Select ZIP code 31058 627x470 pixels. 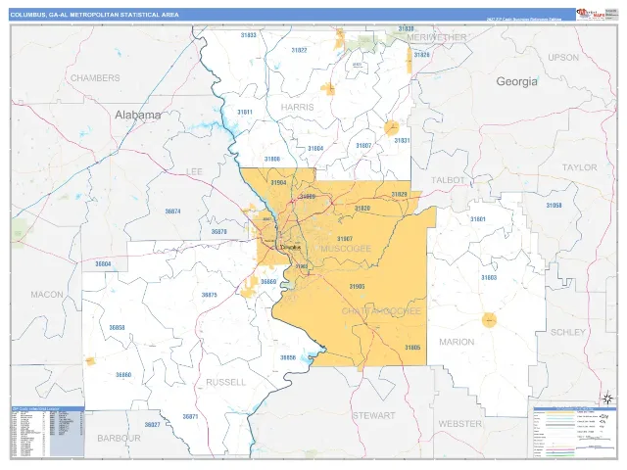554,206
